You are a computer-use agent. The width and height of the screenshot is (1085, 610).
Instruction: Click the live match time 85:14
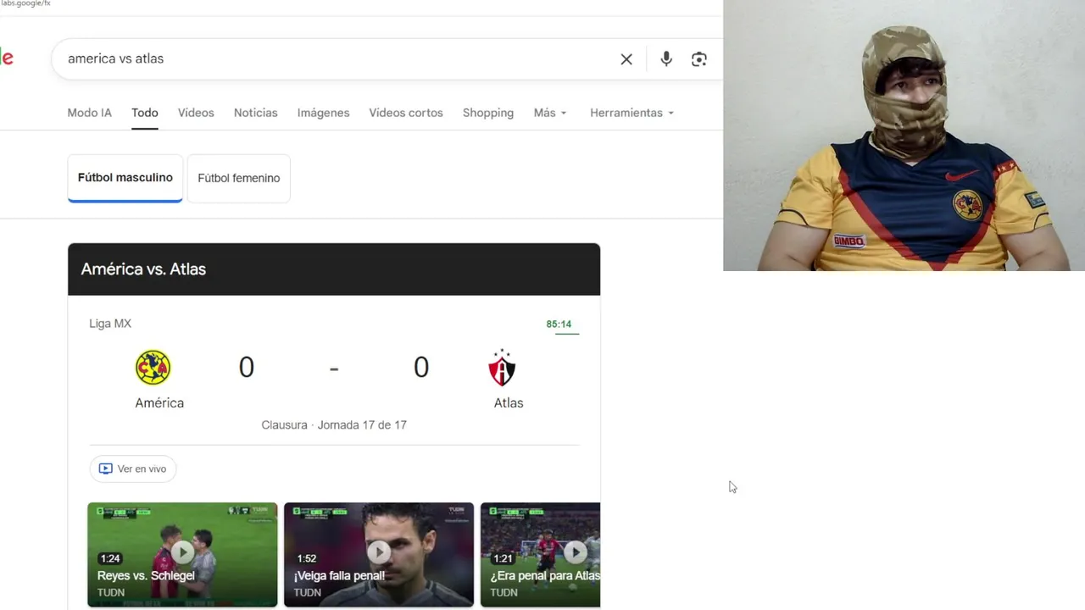coord(559,324)
